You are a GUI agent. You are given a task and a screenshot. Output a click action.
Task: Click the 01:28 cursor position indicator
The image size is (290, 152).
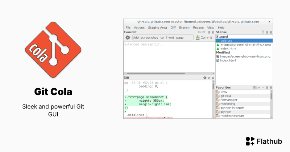[202, 32]
